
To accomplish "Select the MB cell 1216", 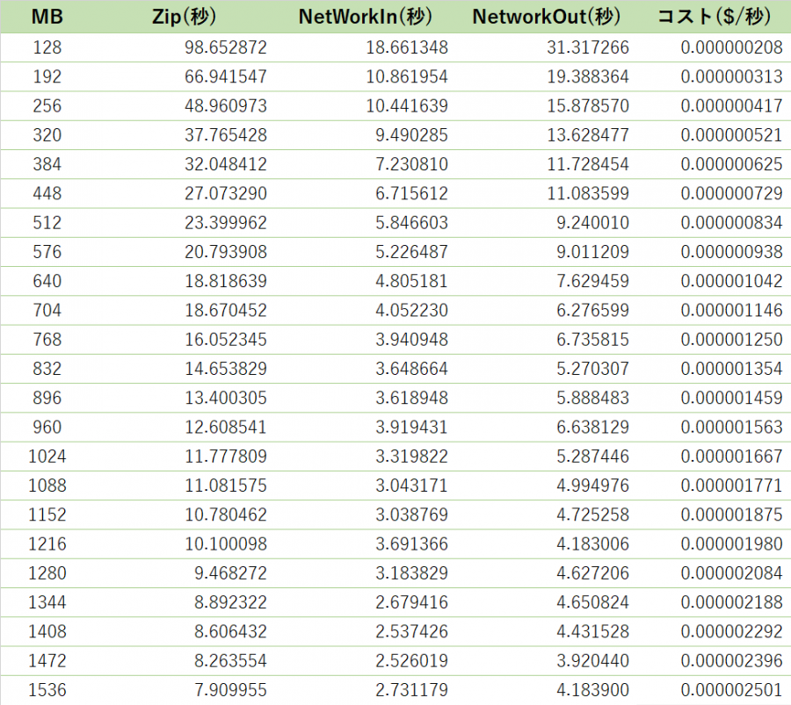I will [47, 544].
